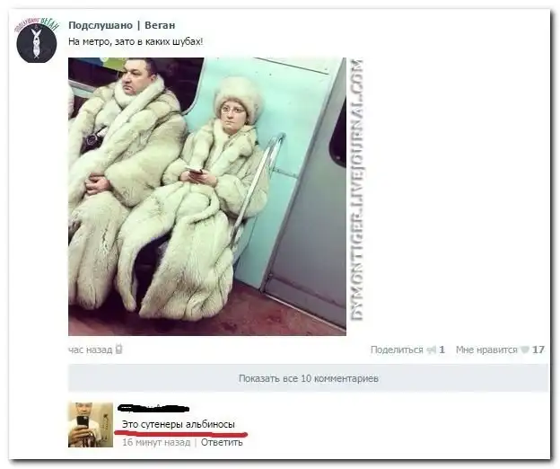This screenshot has width=560, height=469.
Task: Like the post via Мне нравится
Action: [486, 350]
